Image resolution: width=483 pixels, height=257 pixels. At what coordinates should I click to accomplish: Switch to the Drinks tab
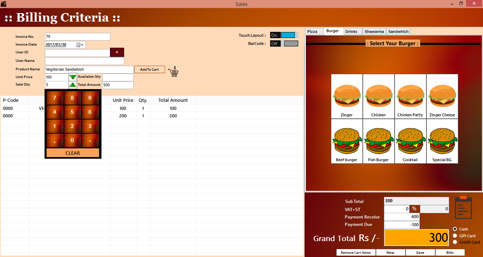click(353, 31)
